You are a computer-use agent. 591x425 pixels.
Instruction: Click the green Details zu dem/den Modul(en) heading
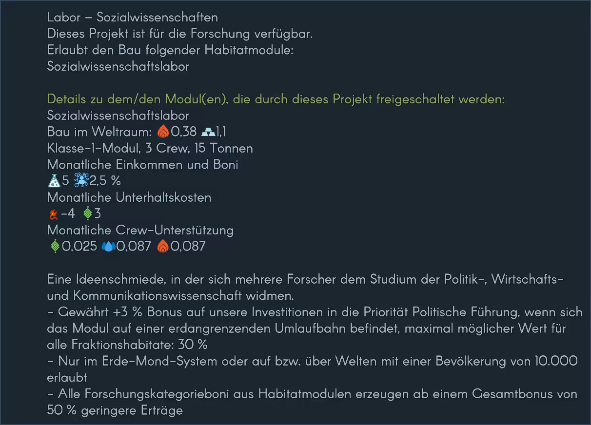point(276,99)
